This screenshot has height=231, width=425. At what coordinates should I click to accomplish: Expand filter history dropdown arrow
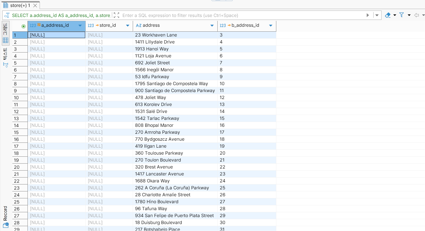[377, 15]
